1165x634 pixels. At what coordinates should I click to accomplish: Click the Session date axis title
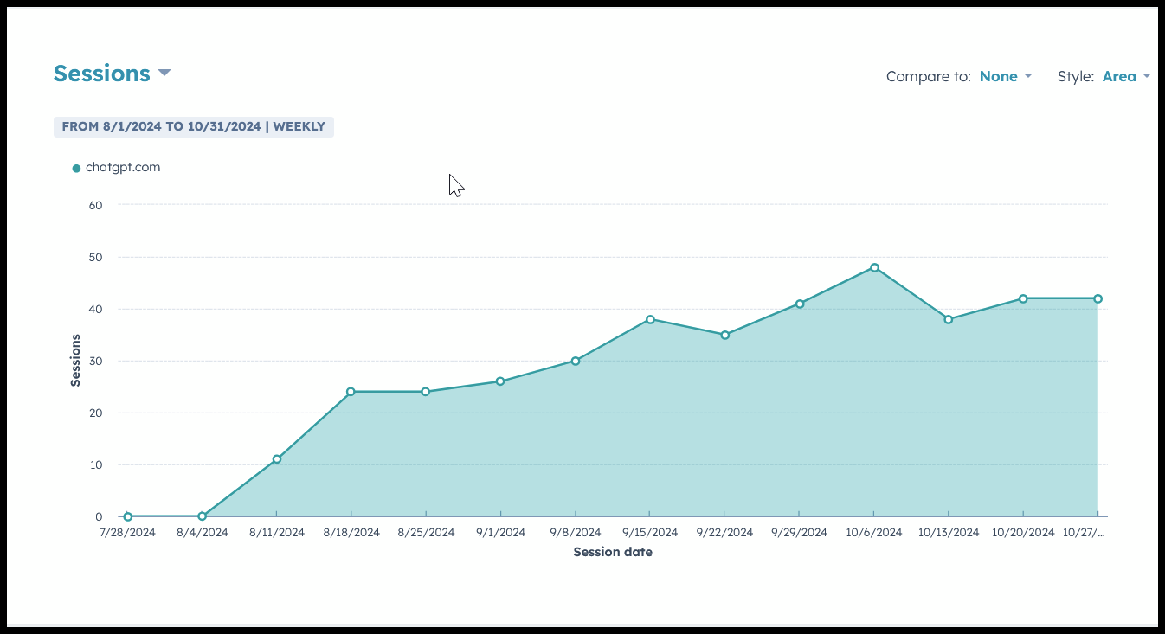pyautogui.click(x=613, y=552)
